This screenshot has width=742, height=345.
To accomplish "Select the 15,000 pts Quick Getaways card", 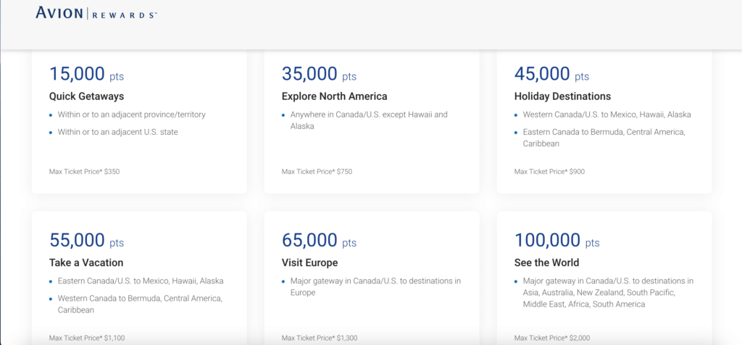I will pos(139,122).
